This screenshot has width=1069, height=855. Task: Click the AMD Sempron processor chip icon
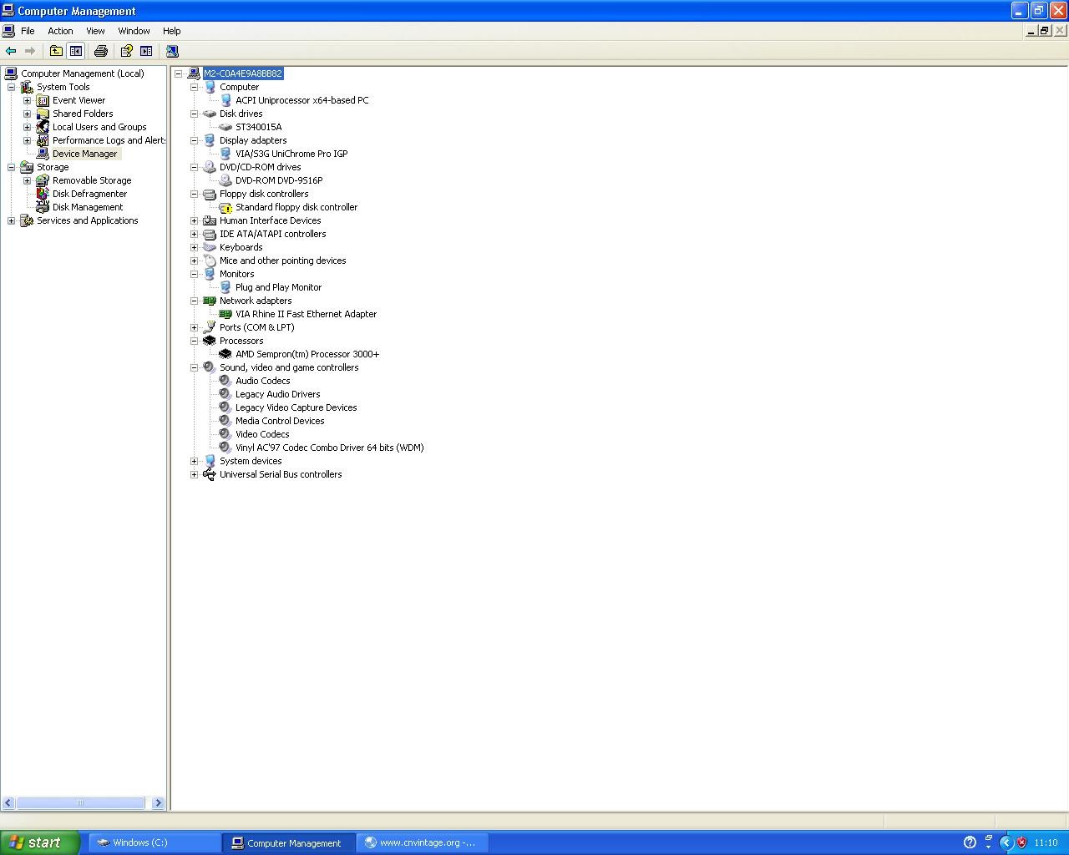[x=225, y=354]
